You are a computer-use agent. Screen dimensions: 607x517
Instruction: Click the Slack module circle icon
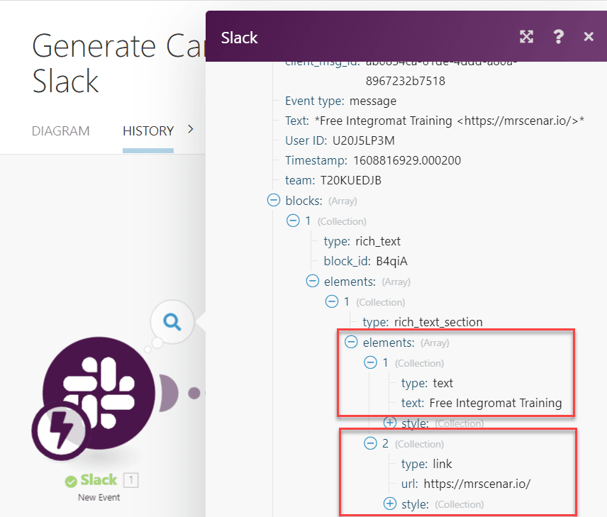tap(98, 394)
